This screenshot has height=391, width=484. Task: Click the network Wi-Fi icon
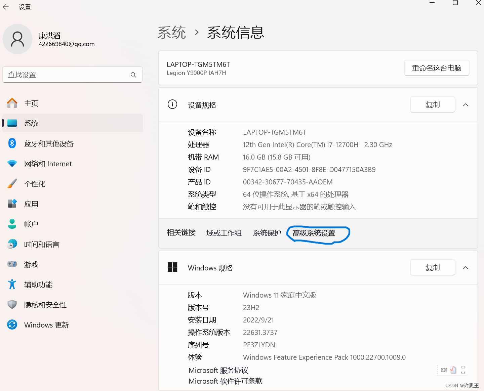[12, 164]
